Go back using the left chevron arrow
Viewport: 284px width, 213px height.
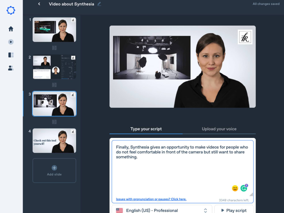39,4
